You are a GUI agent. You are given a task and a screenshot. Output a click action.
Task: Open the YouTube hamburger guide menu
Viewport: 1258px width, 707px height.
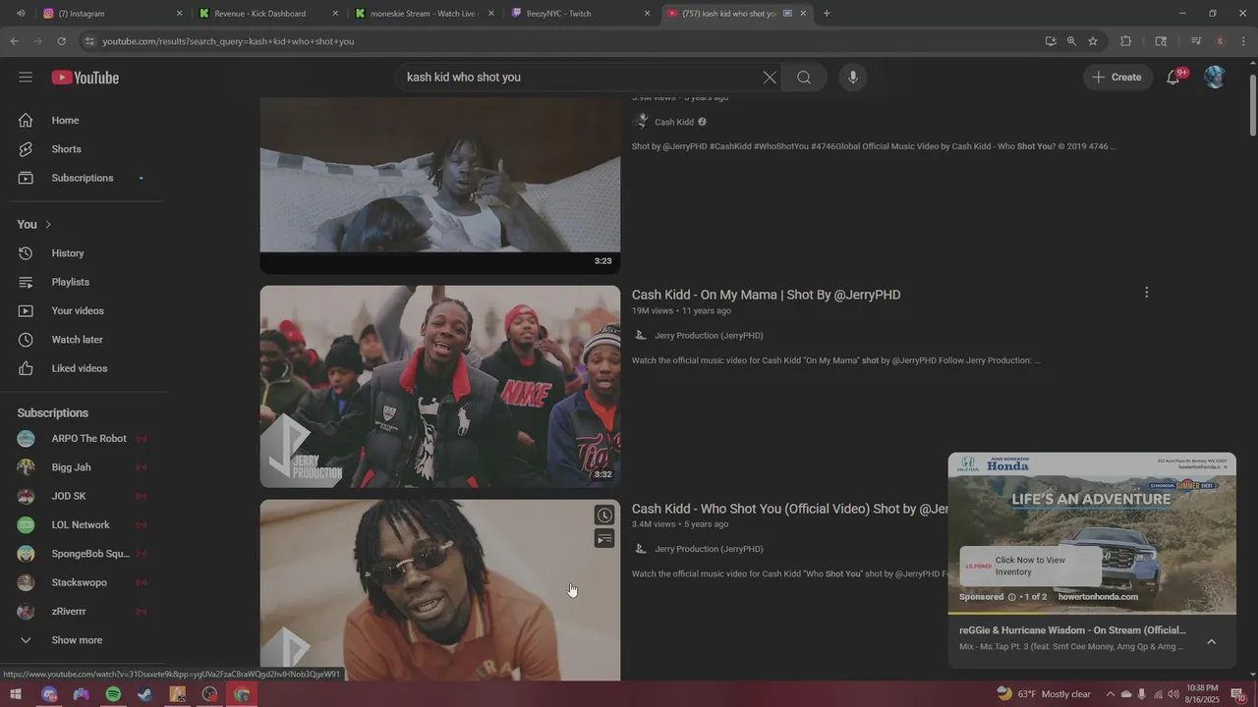pyautogui.click(x=26, y=78)
